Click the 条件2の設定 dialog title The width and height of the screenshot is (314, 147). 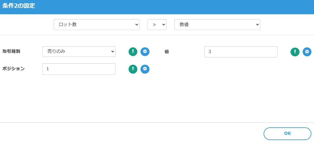19,6
